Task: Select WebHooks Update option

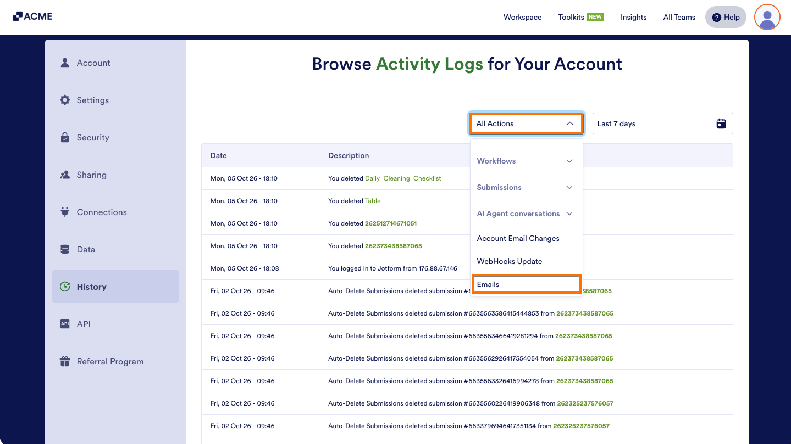Action: pyautogui.click(x=526, y=261)
